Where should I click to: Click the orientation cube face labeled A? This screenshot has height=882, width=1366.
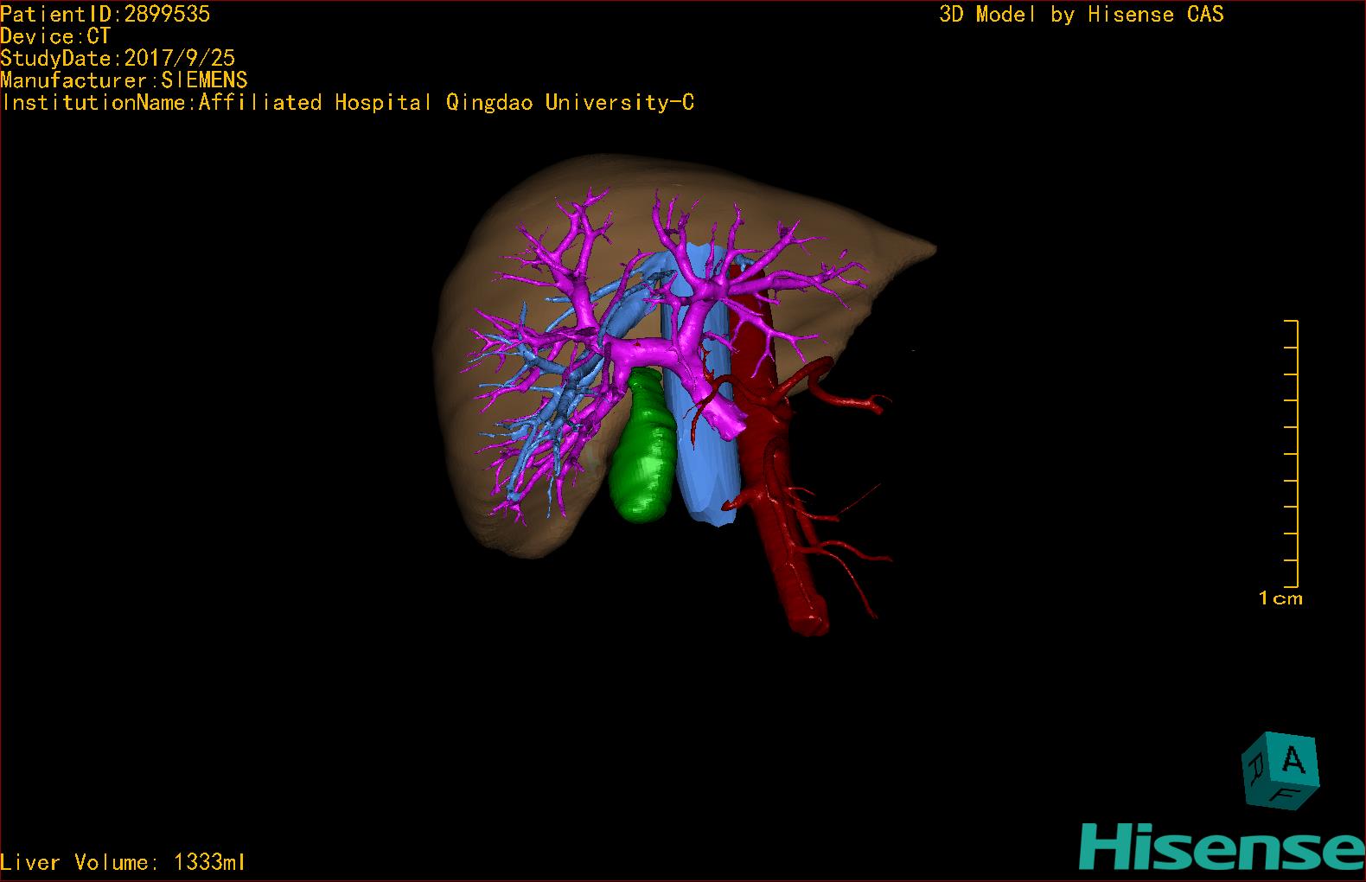(x=1293, y=760)
